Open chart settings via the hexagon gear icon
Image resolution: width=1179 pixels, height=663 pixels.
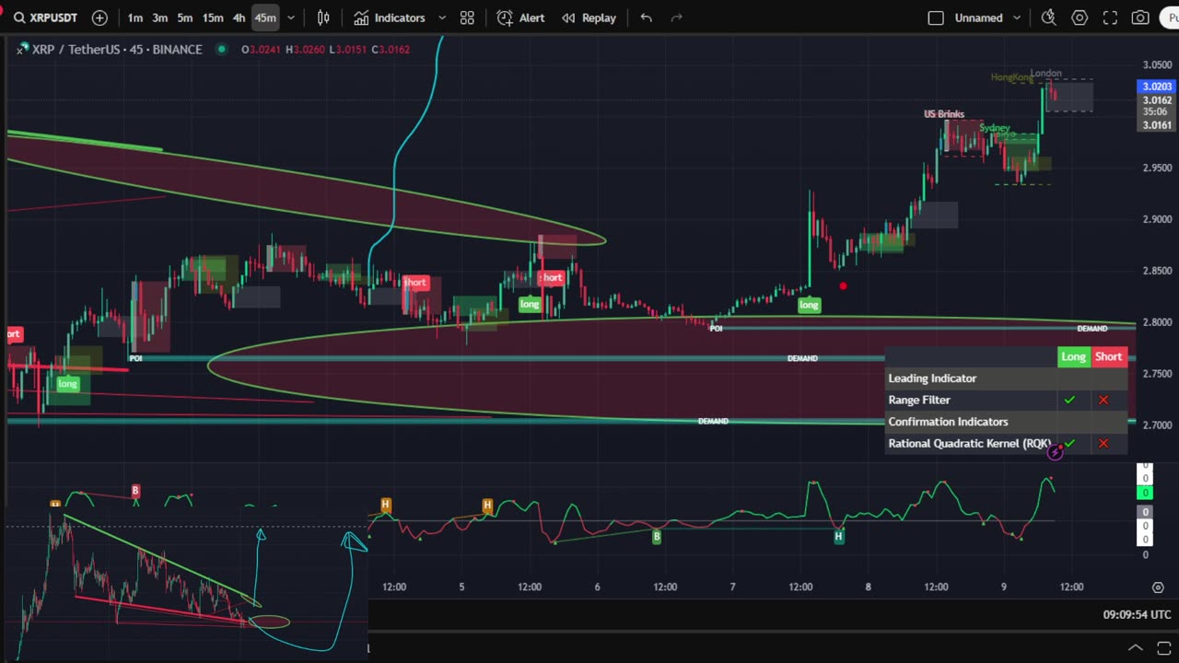pos(1080,17)
